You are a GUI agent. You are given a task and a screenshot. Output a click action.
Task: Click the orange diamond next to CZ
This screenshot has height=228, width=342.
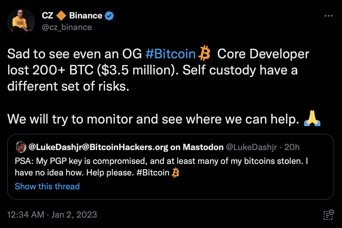coord(61,16)
